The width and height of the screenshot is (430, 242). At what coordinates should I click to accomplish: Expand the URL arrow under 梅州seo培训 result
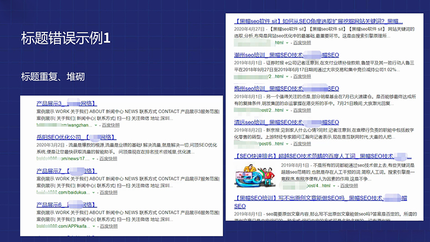[287, 110]
